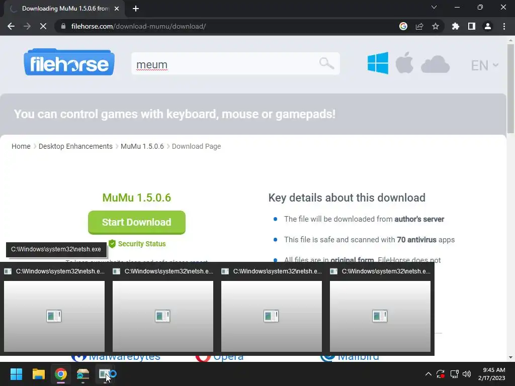The height and width of the screenshot is (386, 515).
Task: Click the magnifier search icon
Action: (326, 63)
